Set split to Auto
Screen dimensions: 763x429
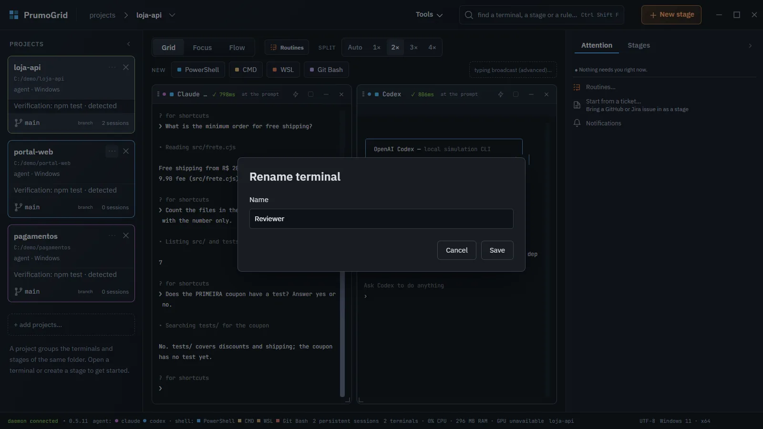tap(355, 48)
